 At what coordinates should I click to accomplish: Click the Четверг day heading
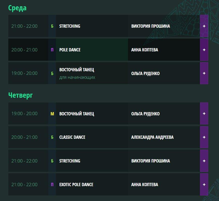pos(20,95)
